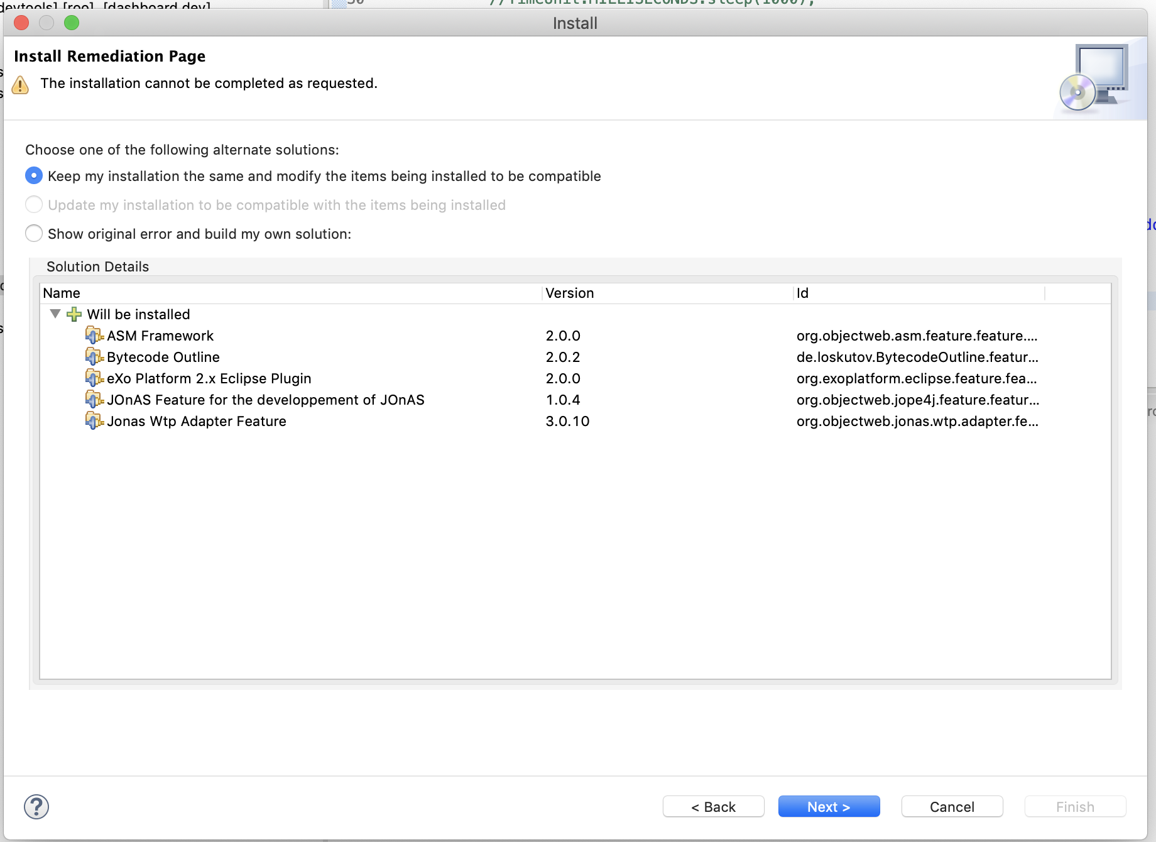The image size is (1156, 842).
Task: Go back to the previous wizard page
Action: (713, 807)
